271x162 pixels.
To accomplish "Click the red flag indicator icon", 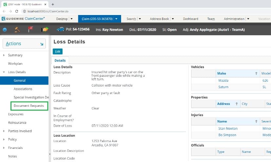I will pos(30,29).
